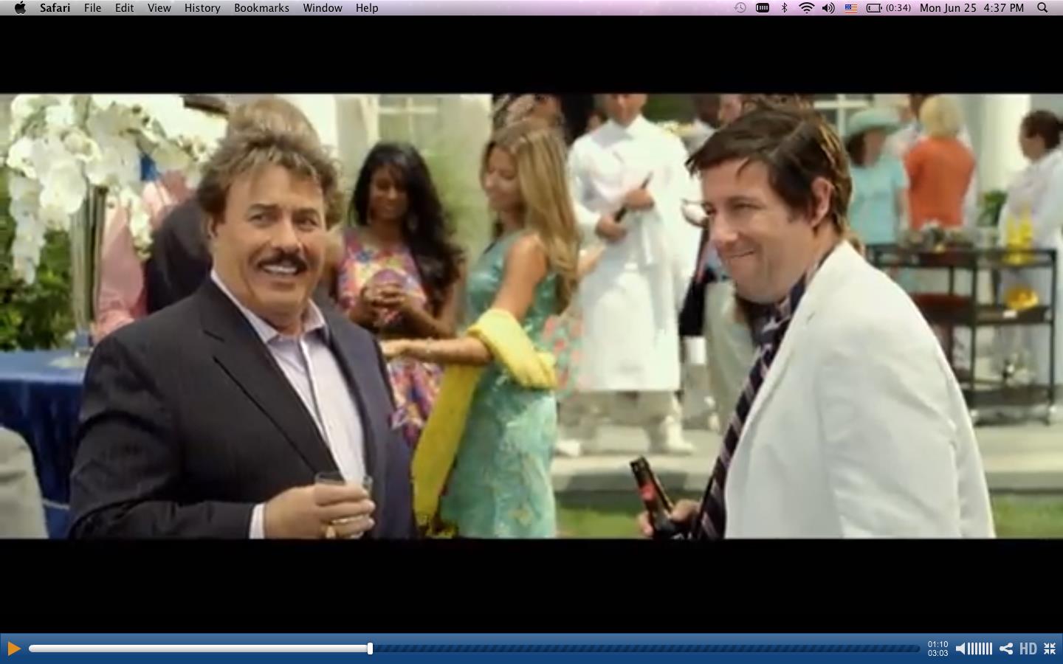This screenshot has height=664, width=1063.
Task: Open the Window menu
Action: click(x=323, y=7)
